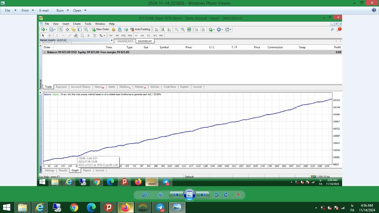Open the Account History terminal tab
Screen dimensions: 379x213
tap(80, 87)
